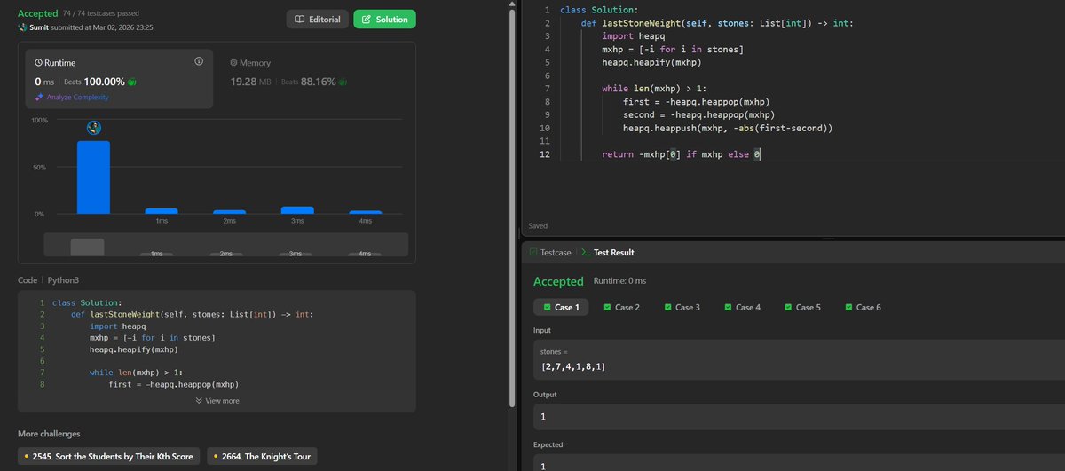Select Case 1 tab

[x=560, y=307]
